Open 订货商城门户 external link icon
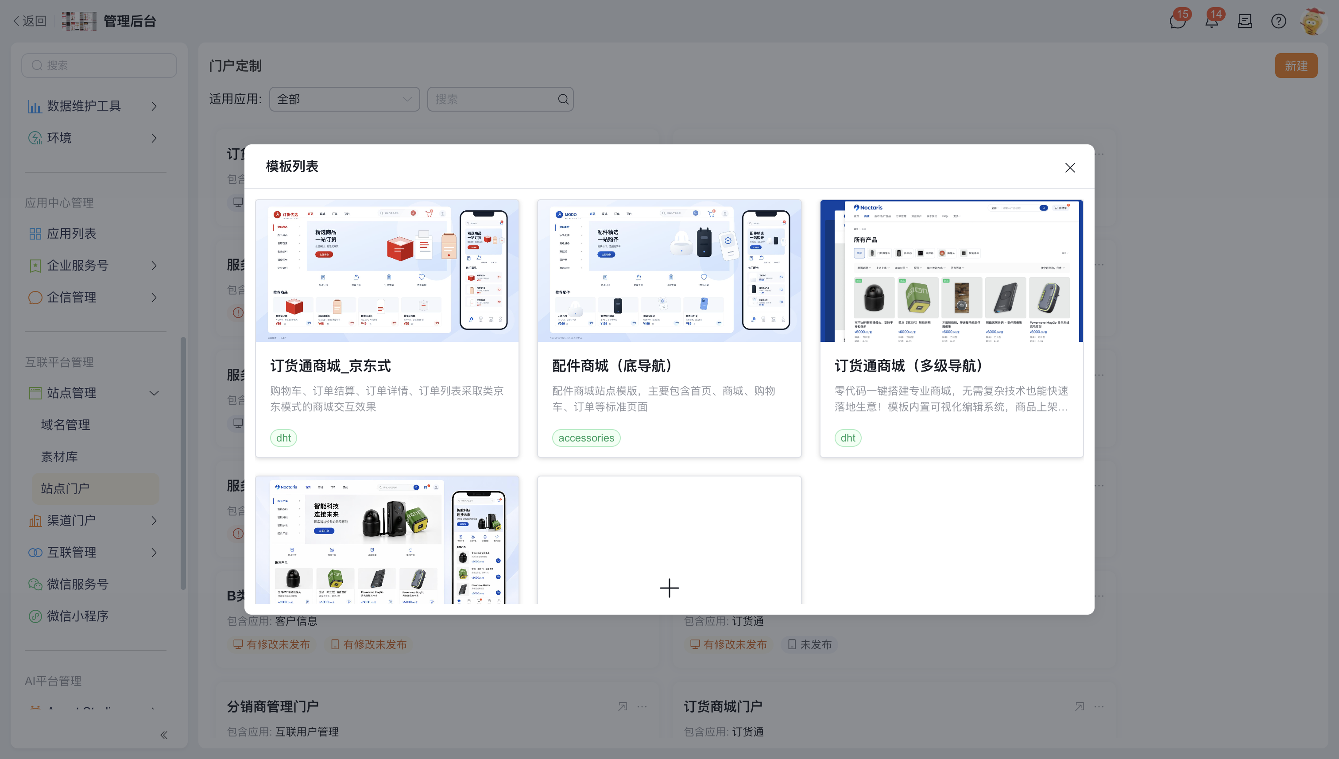 pos(1080,706)
